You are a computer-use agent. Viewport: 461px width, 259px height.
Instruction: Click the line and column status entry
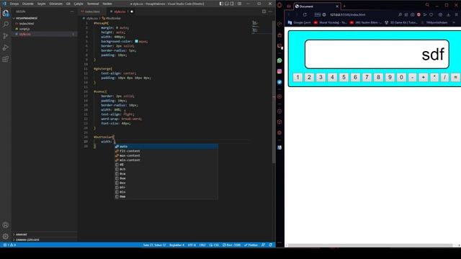[x=154, y=245]
